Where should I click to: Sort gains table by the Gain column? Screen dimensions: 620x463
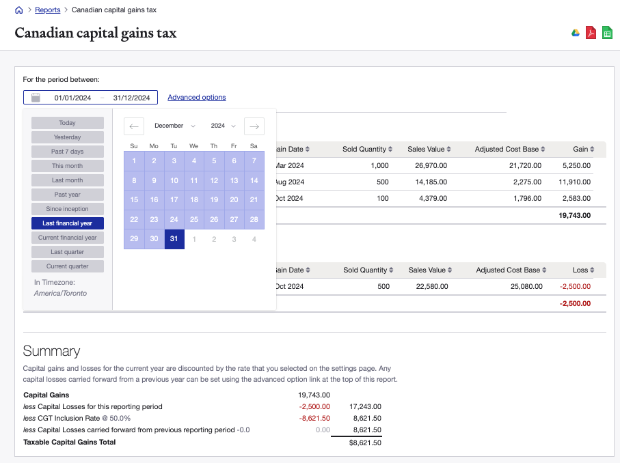pyautogui.click(x=584, y=149)
